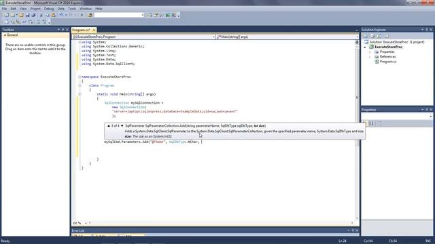The image size is (435, 244).
Task: Open the 100 % zoom dropdown
Action: point(86,223)
